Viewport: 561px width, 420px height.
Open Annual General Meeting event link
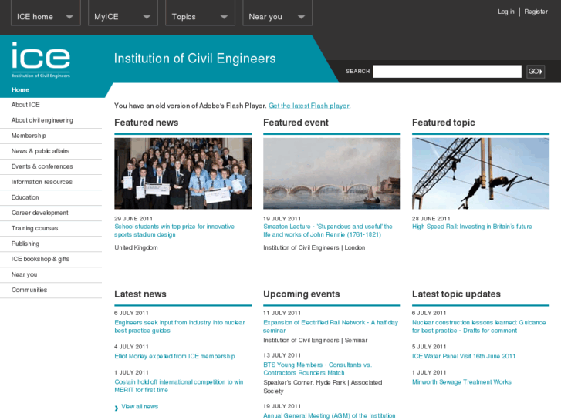[330, 415]
